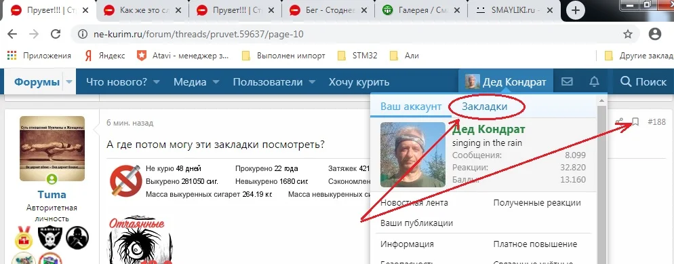The height and width of the screenshot is (264, 674).
Task: Click the black masked face badge icon
Action: 77,238
